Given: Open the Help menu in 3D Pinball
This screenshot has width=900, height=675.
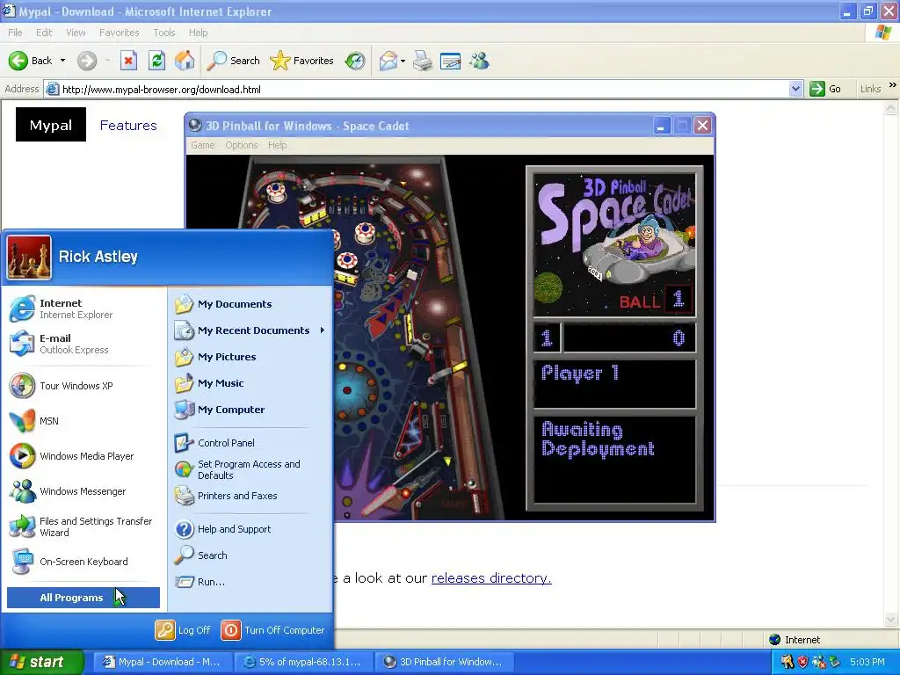Looking at the screenshot, I should coord(277,145).
